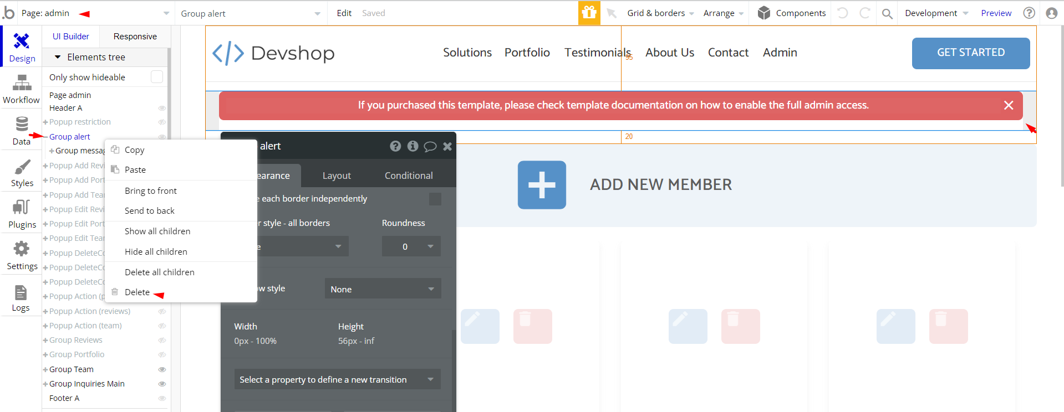1064x412 pixels.
Task: Choose Delete all children
Action: click(181, 272)
